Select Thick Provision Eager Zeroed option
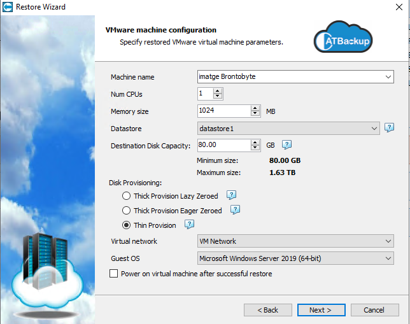The image size is (410, 324). 126,211
